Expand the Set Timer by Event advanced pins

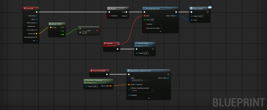[x=160, y=31]
